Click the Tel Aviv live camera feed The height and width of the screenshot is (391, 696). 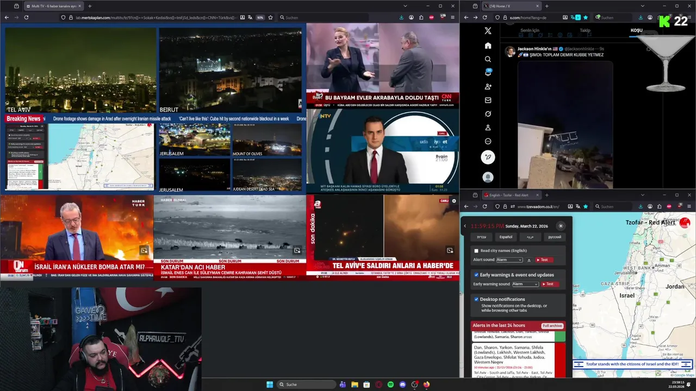(x=80, y=70)
